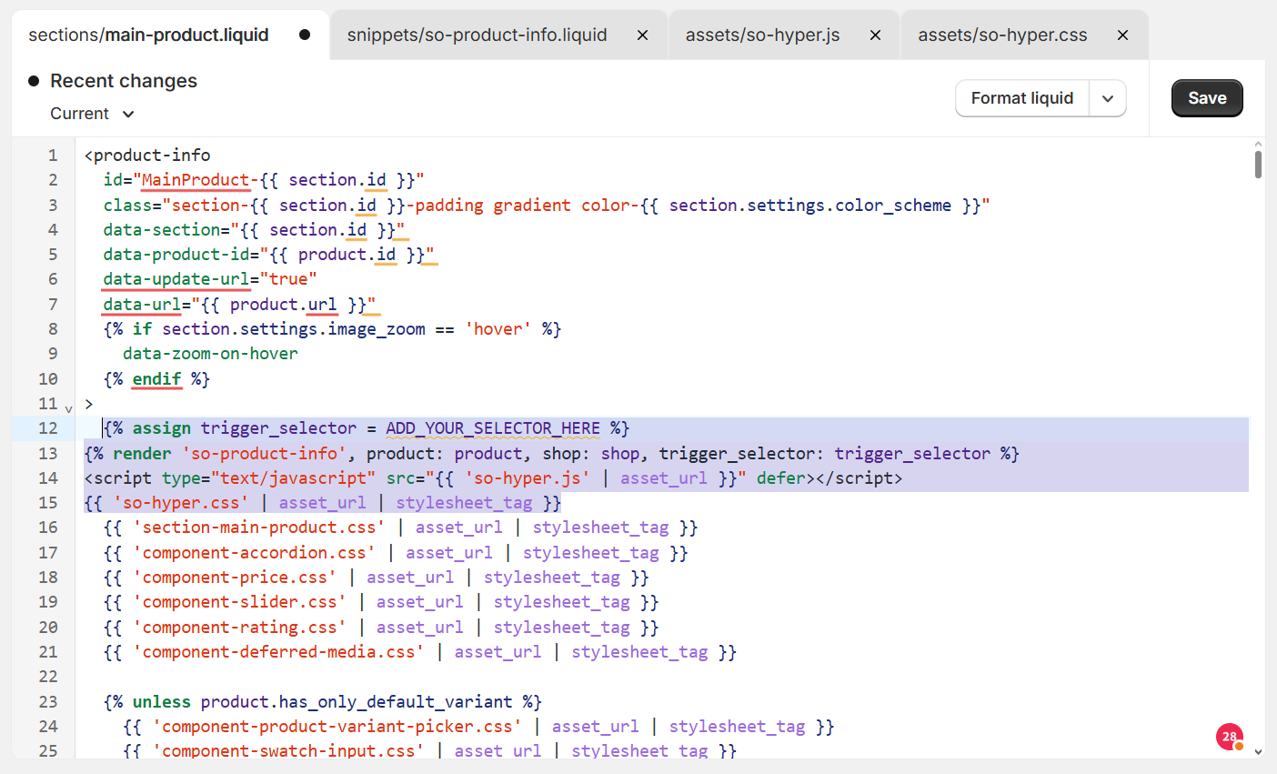
Task: Click the Recent changes heading
Action: pyautogui.click(x=124, y=81)
